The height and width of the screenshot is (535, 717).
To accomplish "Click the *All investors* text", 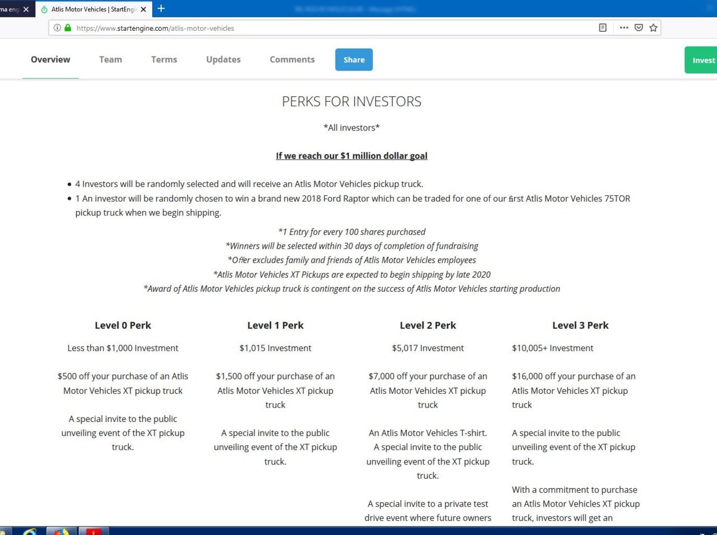I will click(352, 128).
